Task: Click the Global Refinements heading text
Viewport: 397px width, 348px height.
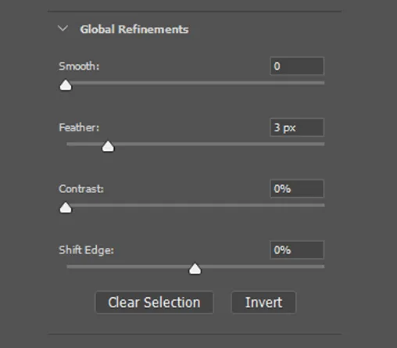Action: [134, 29]
